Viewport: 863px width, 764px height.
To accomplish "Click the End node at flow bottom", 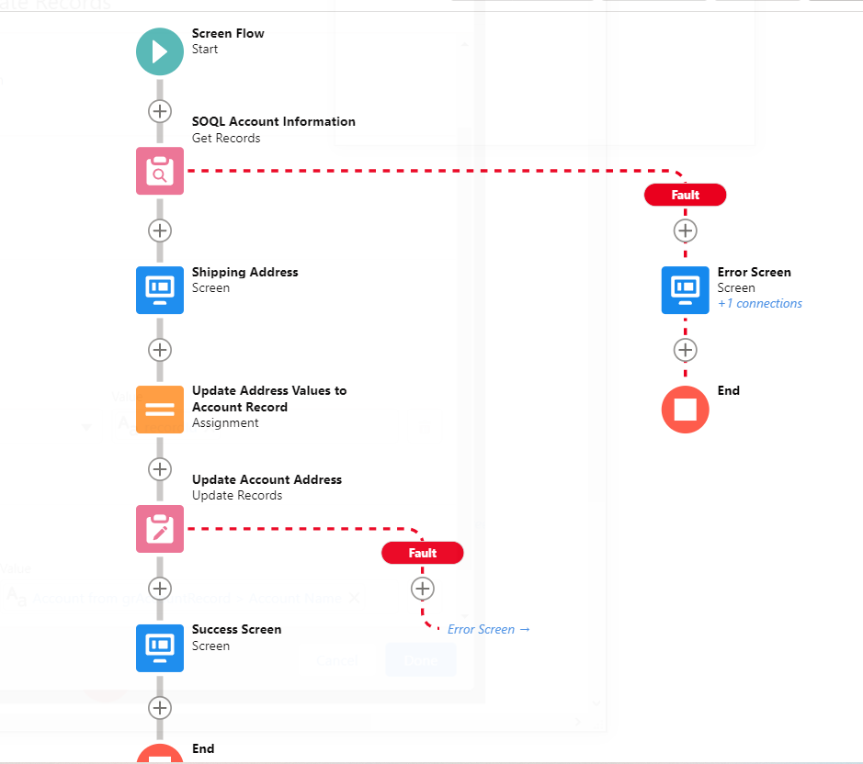I will (x=160, y=755).
